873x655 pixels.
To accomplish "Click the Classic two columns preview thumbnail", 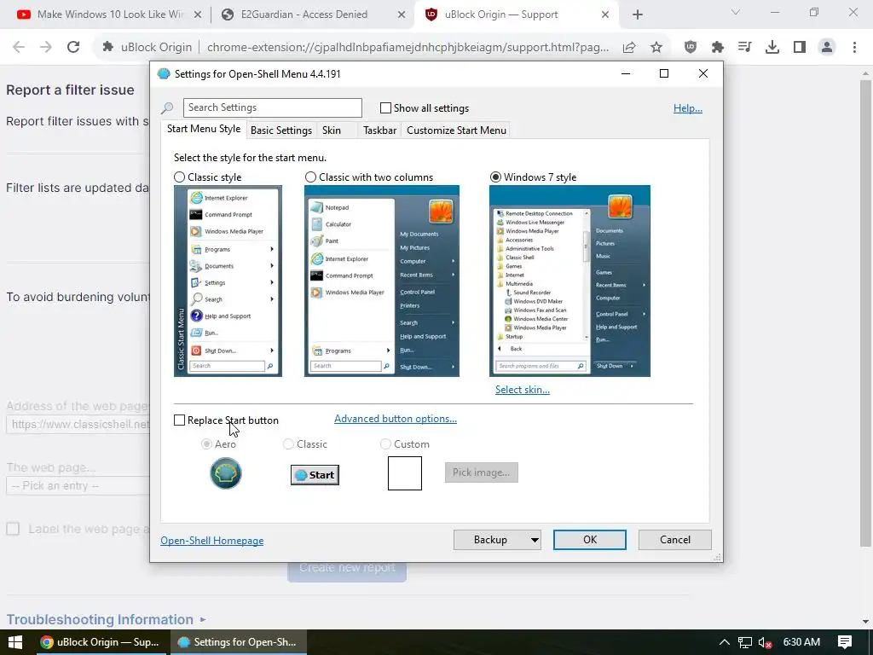I will [x=382, y=281].
